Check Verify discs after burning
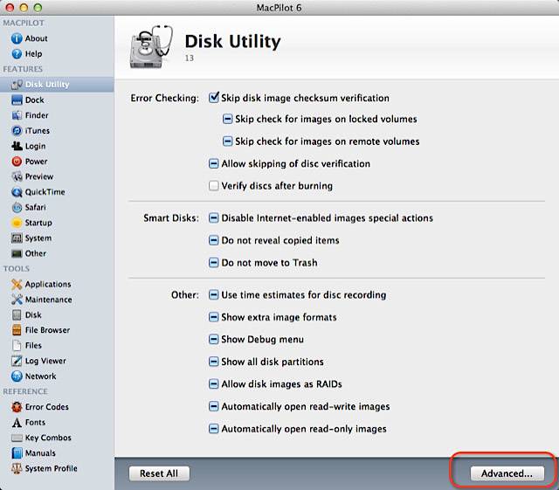 [213, 186]
